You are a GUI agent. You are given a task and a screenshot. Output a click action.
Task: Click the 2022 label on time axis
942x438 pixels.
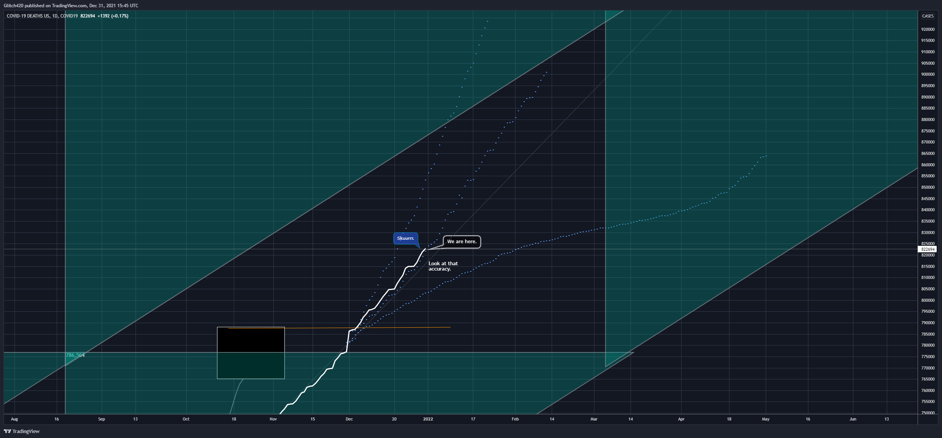(x=428, y=419)
